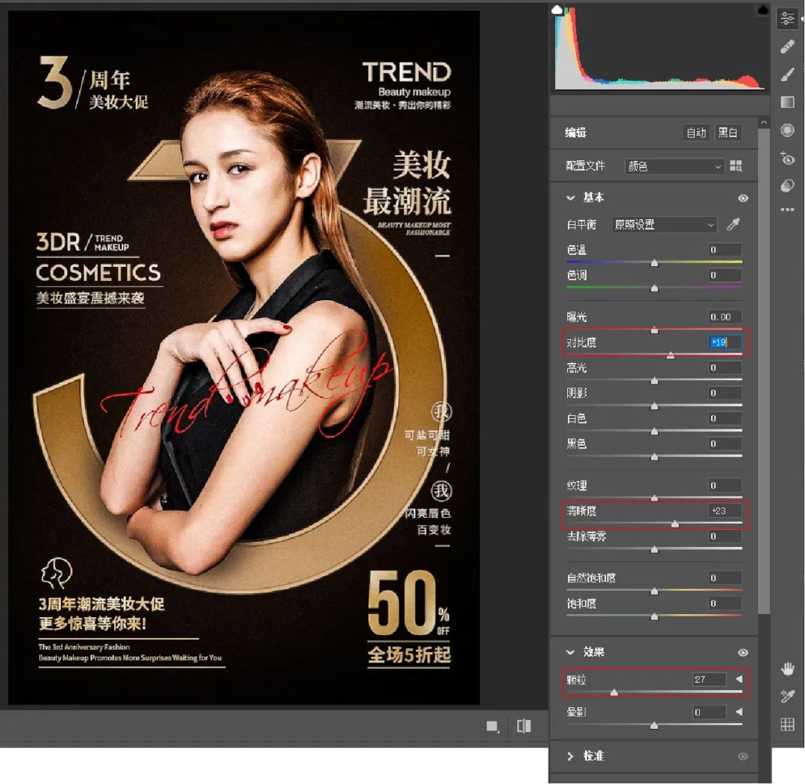Choose the Radial Filter tool

pos(787,130)
